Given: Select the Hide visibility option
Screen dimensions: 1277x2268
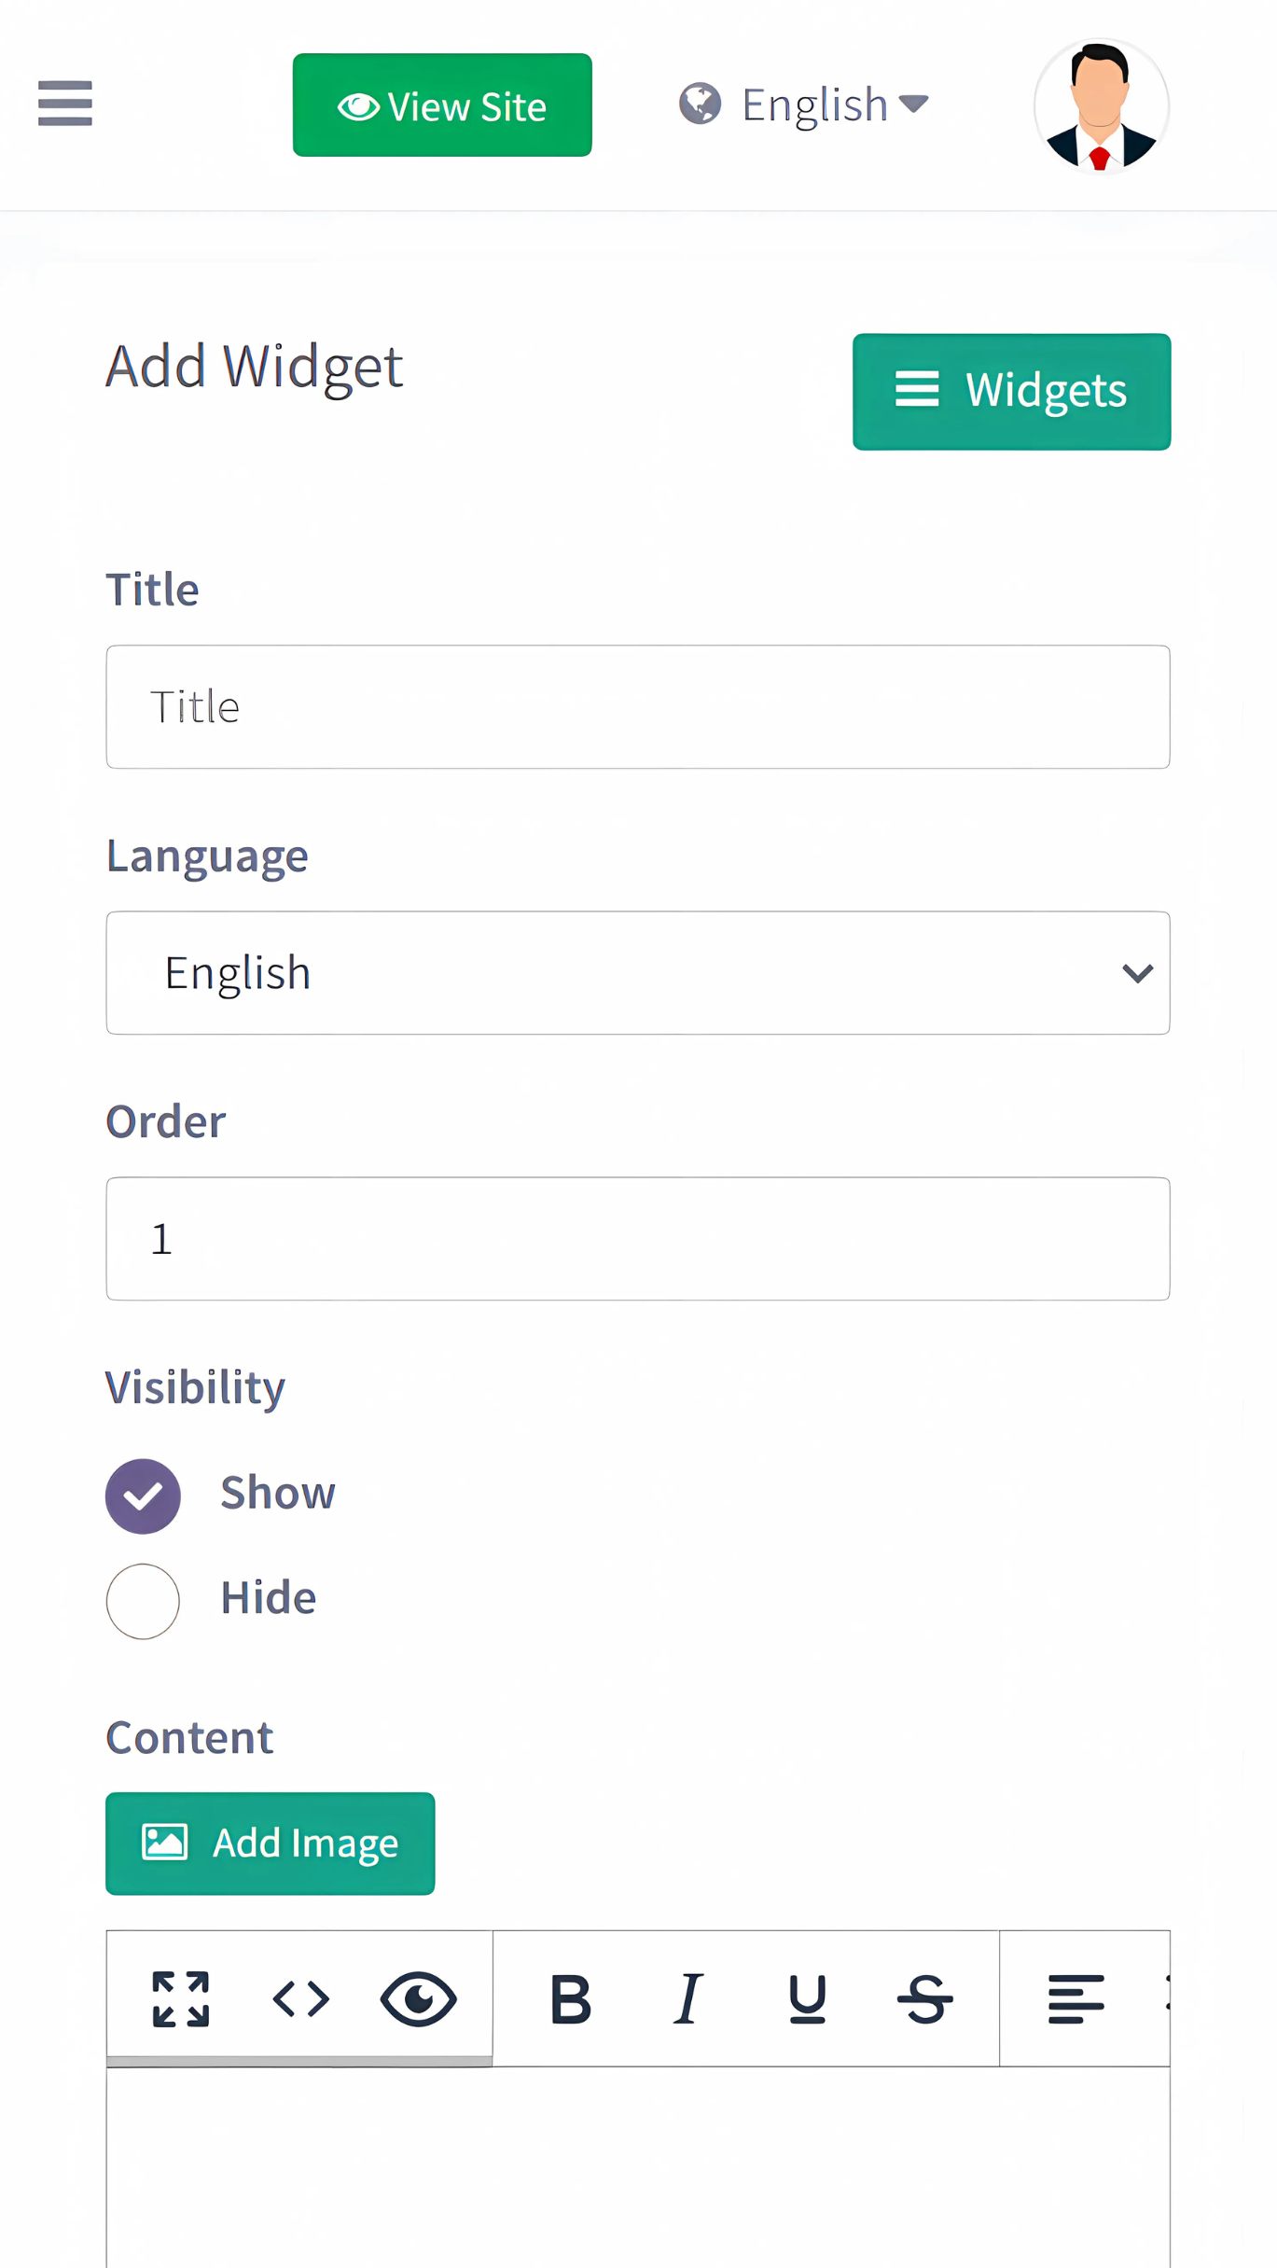Looking at the screenshot, I should 143,1601.
